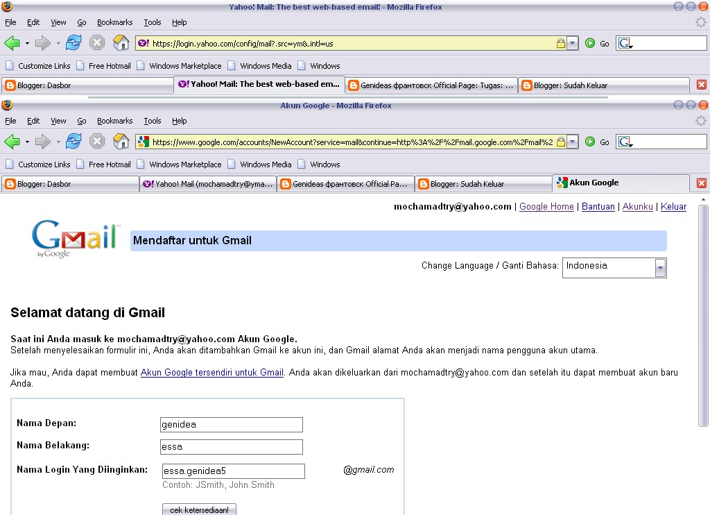Screen dimensions: 710x515
Task: Focus the Nama Depan input field
Action: click(232, 424)
